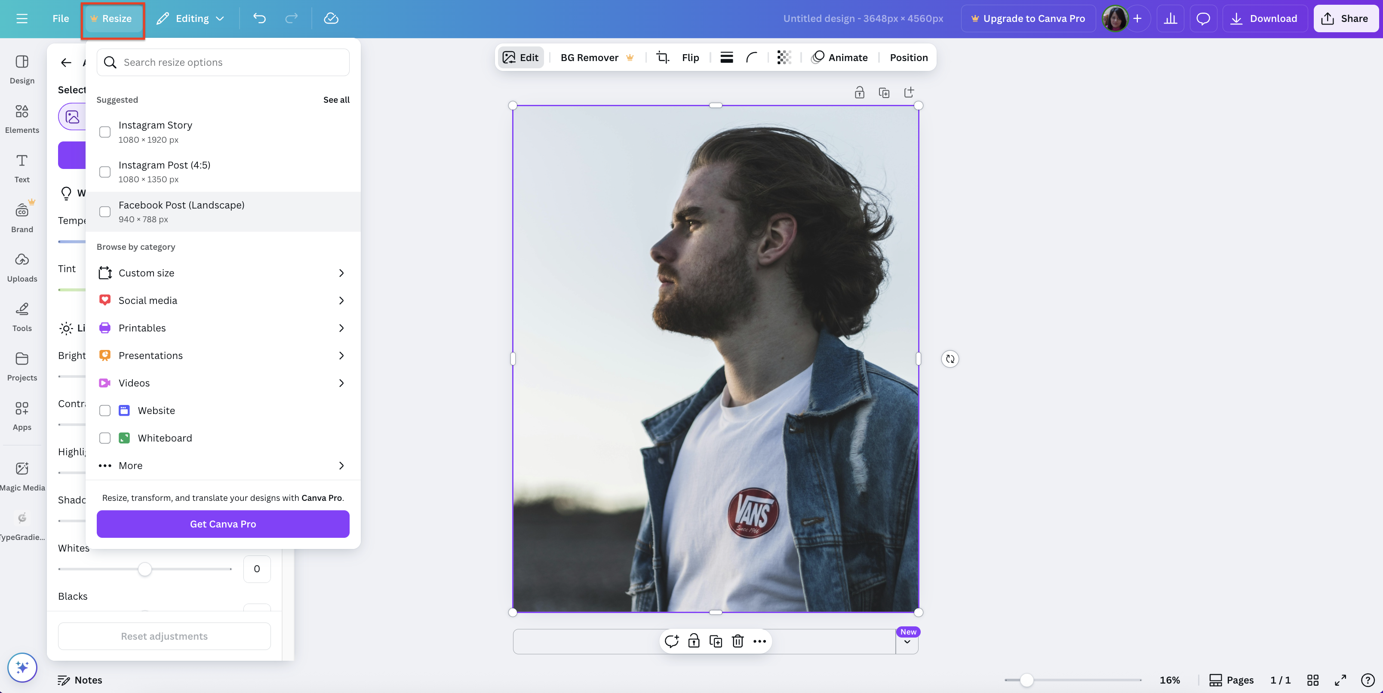Expand the Social media category
1383x693 pixels.
click(x=148, y=300)
